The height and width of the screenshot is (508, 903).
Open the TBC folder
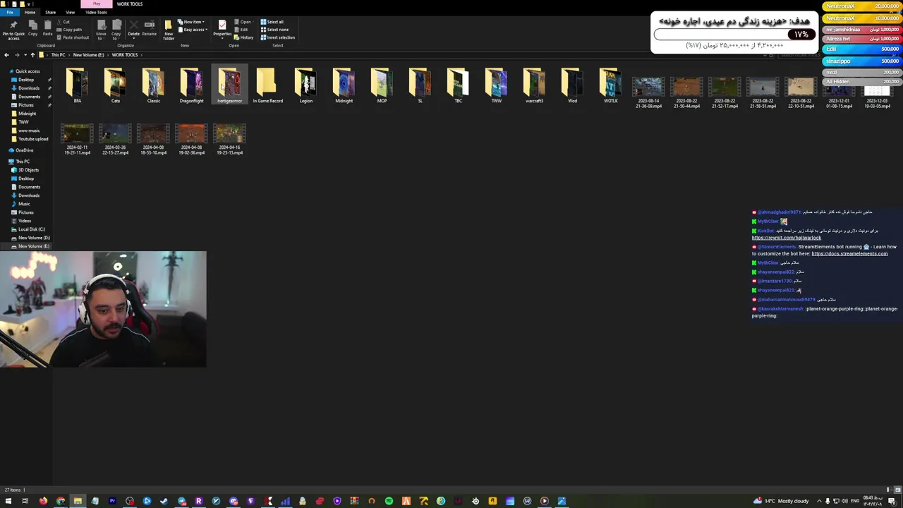[458, 86]
